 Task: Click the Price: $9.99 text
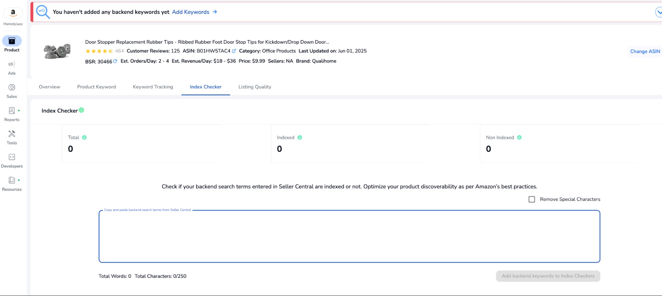pos(252,61)
